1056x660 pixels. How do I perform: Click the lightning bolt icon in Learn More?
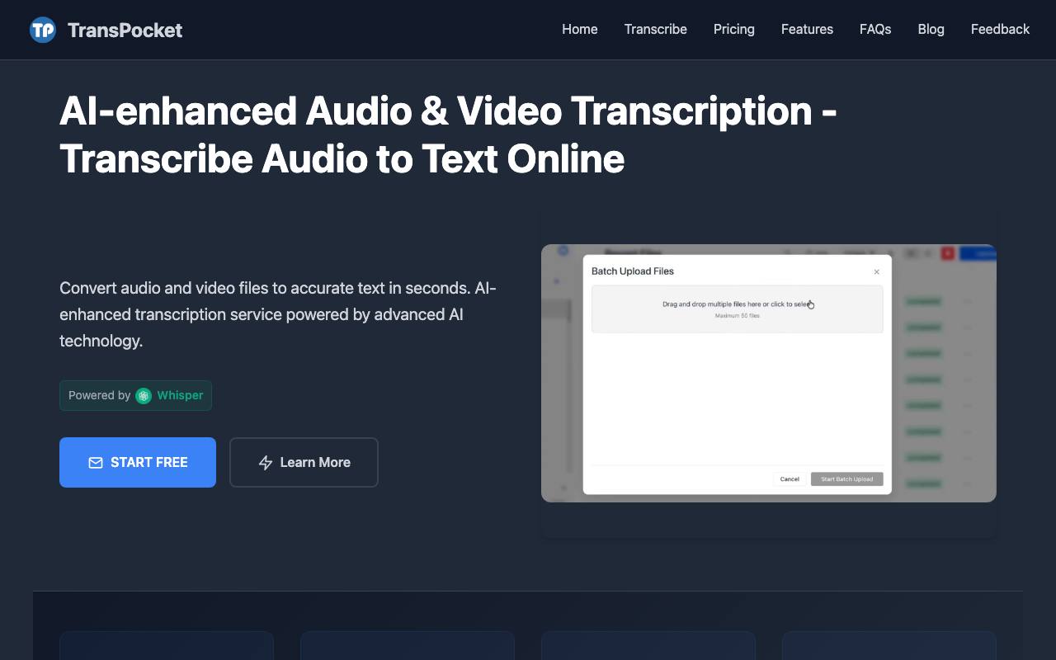(x=266, y=463)
